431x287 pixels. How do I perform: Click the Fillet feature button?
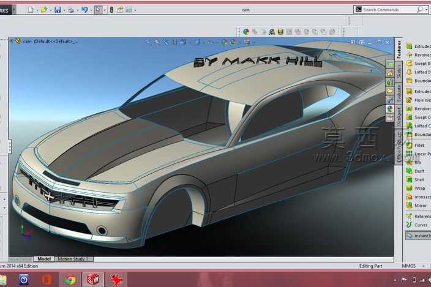click(415, 145)
